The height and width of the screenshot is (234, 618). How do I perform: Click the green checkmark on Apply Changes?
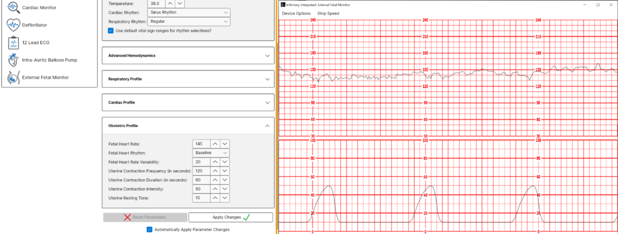[246, 217]
